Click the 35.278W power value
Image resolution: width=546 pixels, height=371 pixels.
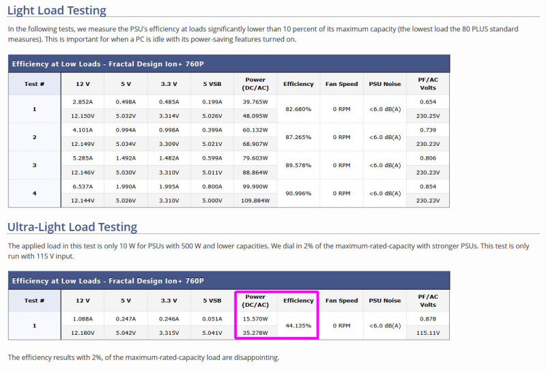255,333
